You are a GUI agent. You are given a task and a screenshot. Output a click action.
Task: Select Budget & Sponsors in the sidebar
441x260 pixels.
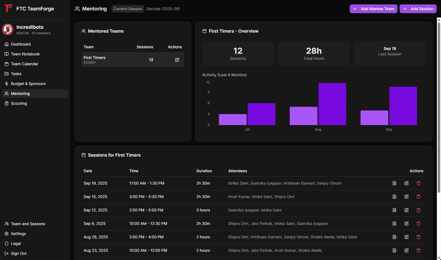pyautogui.click(x=28, y=83)
